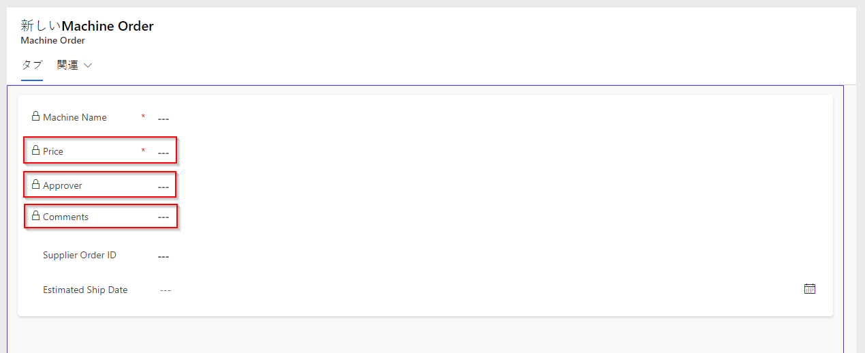Click the calendar icon for Estimated Ship Date
Viewport: 865px width, 353px height.
809,289
